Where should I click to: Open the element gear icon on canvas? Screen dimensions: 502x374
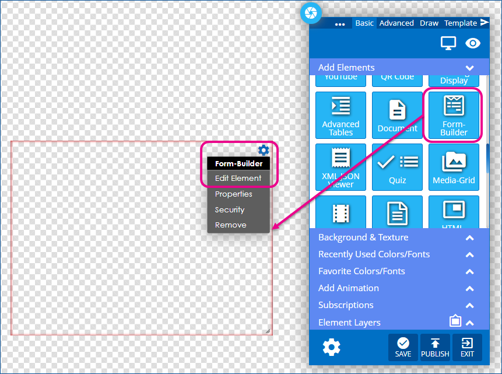(264, 150)
